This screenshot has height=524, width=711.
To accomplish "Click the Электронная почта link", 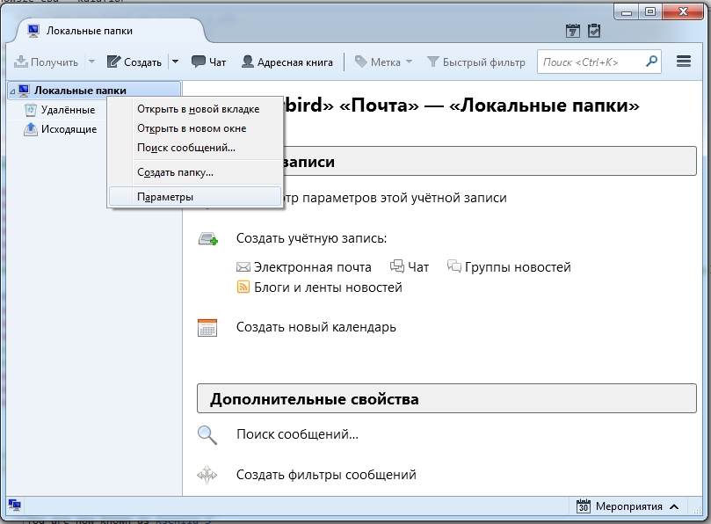I will [x=312, y=267].
